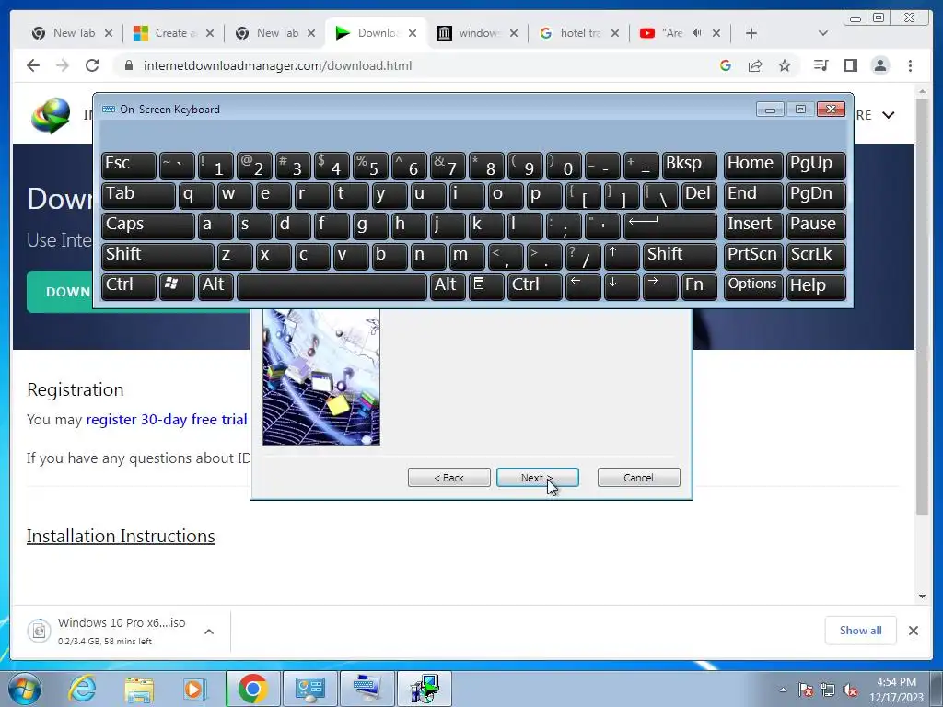Click the up arrow key on keyboard
943x707 pixels.
coord(622,256)
